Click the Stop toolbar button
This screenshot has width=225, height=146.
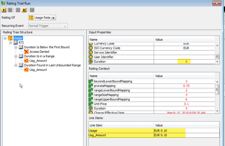click(x=10, y=10)
